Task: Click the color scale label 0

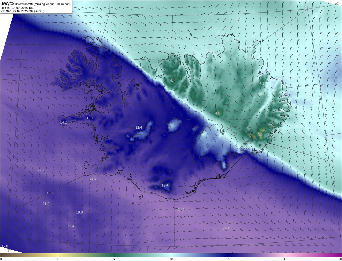Action: [x=1, y=259]
